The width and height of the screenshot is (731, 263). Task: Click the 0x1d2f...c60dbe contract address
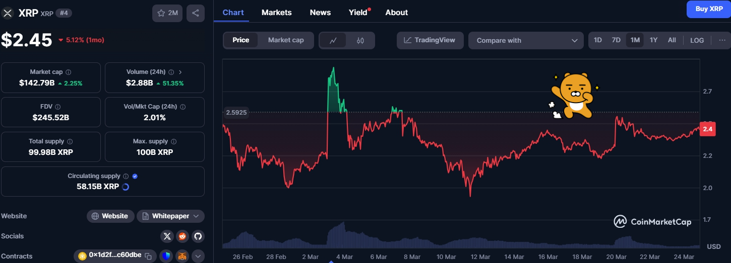click(x=115, y=255)
